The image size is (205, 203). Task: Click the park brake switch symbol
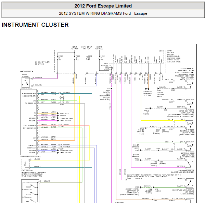pyautogui.click(x=190, y=164)
